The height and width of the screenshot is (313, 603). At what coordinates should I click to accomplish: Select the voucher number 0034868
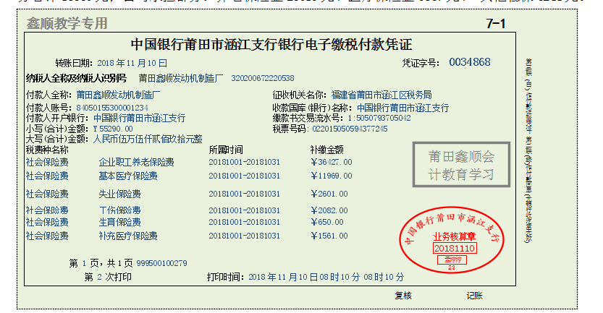click(469, 62)
